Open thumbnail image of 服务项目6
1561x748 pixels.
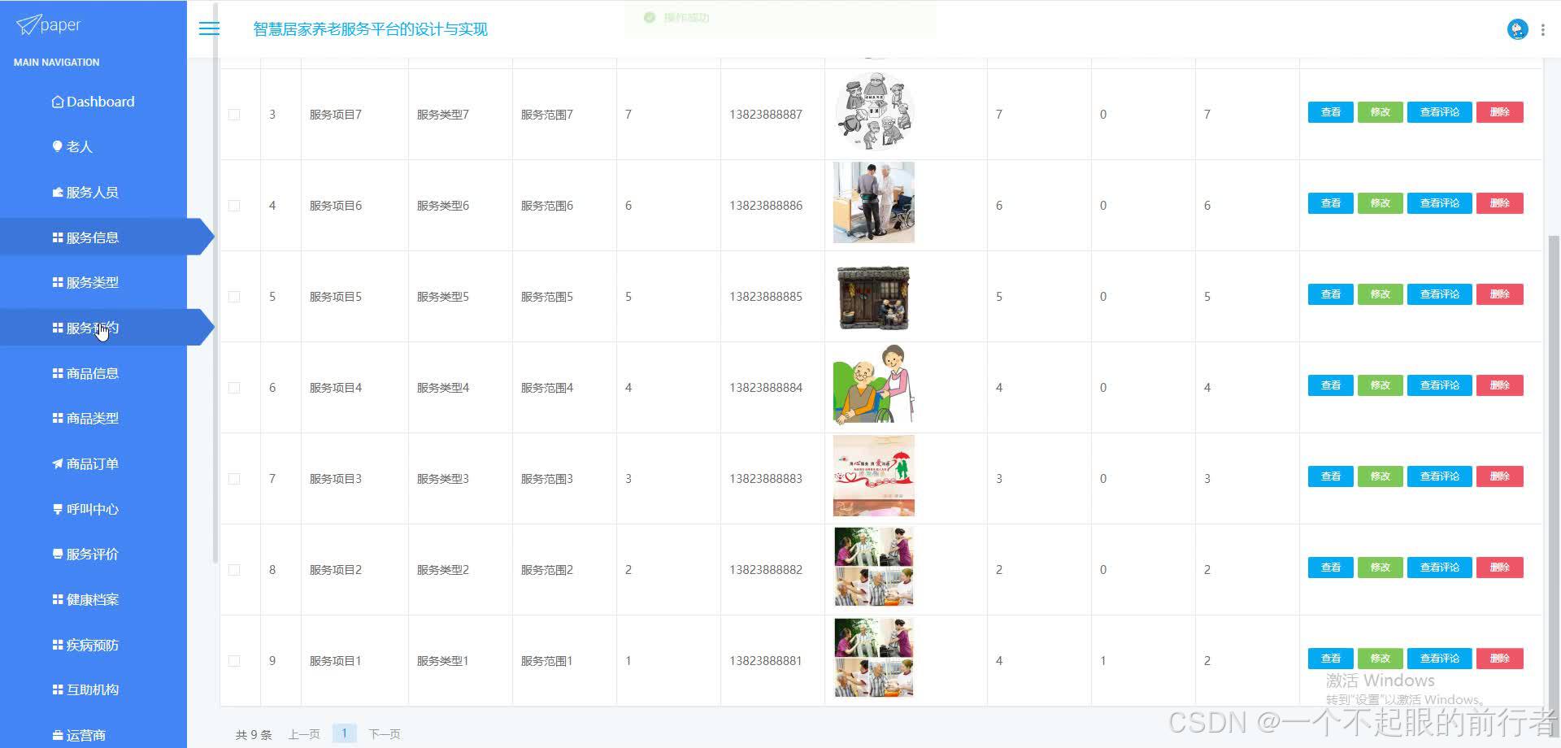(x=874, y=202)
